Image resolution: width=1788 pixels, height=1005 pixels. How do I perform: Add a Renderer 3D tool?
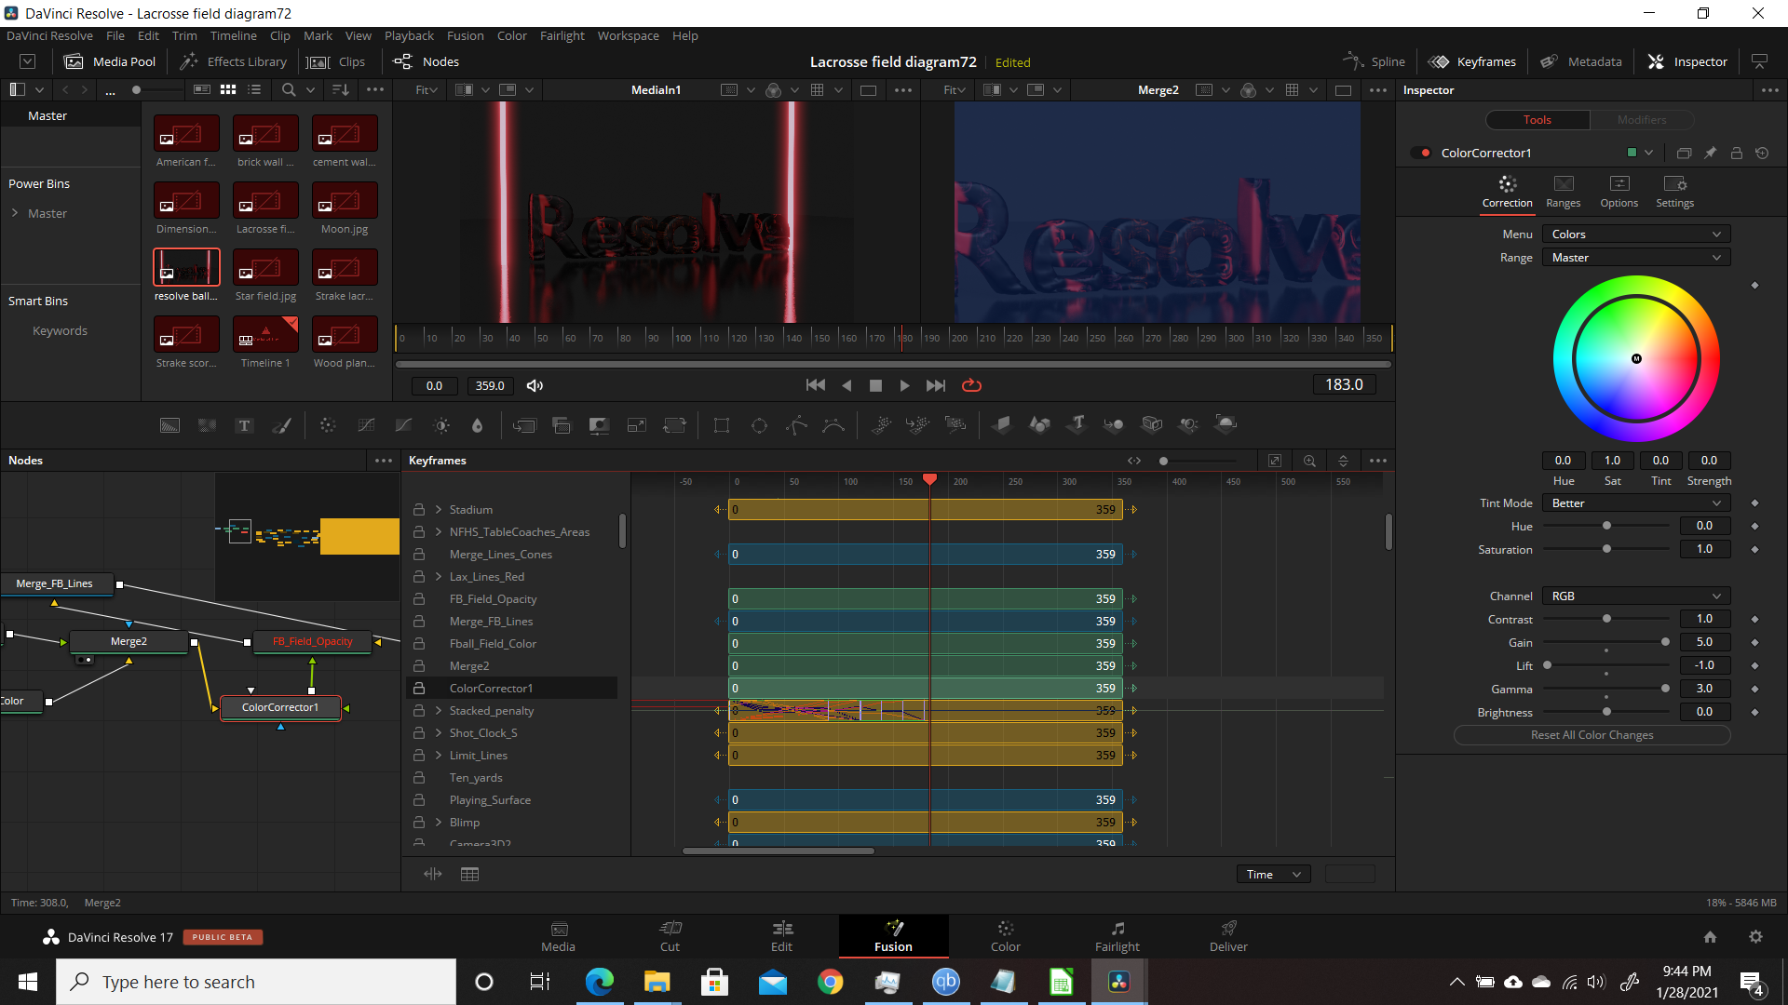click(x=1226, y=425)
